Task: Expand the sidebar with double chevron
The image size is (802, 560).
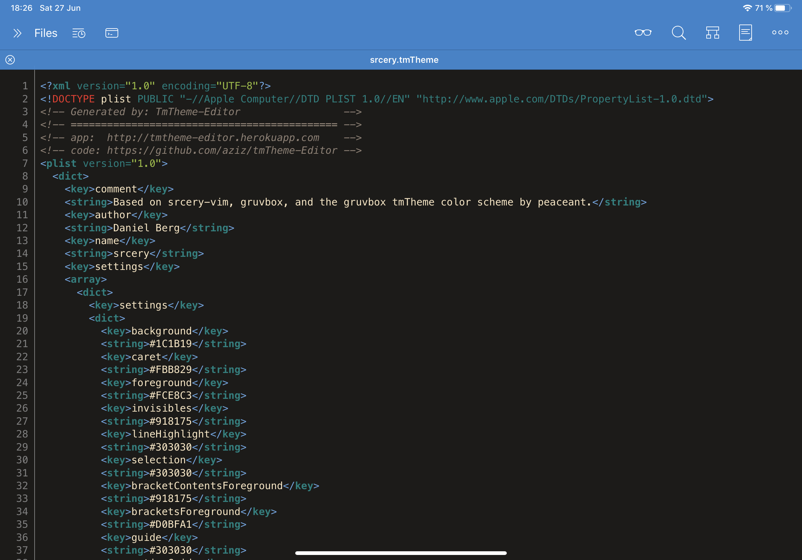Action: pos(17,33)
